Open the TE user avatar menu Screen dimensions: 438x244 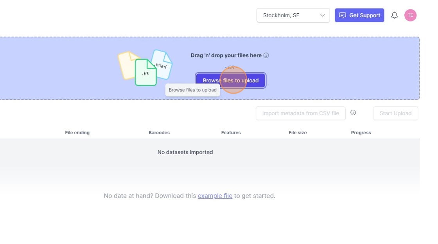point(410,15)
